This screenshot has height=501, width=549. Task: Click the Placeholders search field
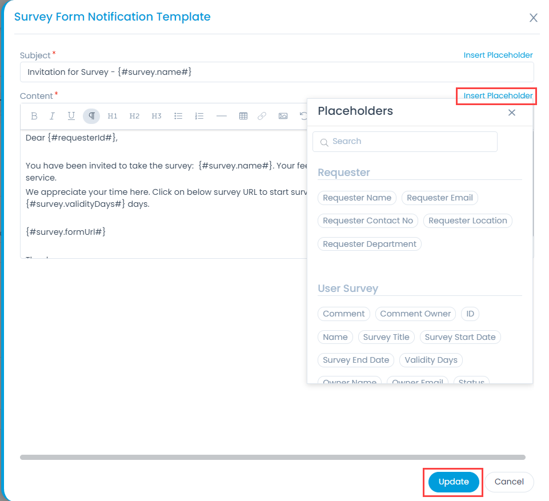[404, 141]
